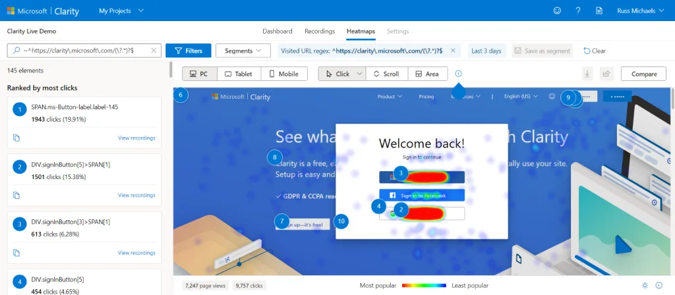Screen dimensions: 675x295
Task: Click heatmap marker number 7
Action: (x=282, y=221)
